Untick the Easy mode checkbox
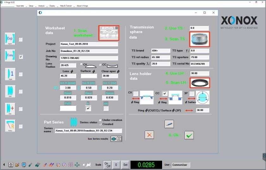The image size is (266, 170). (x=21, y=57)
